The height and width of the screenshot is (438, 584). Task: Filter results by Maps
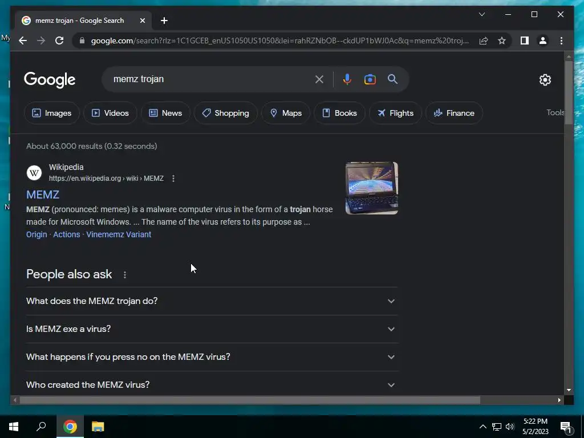click(x=286, y=113)
